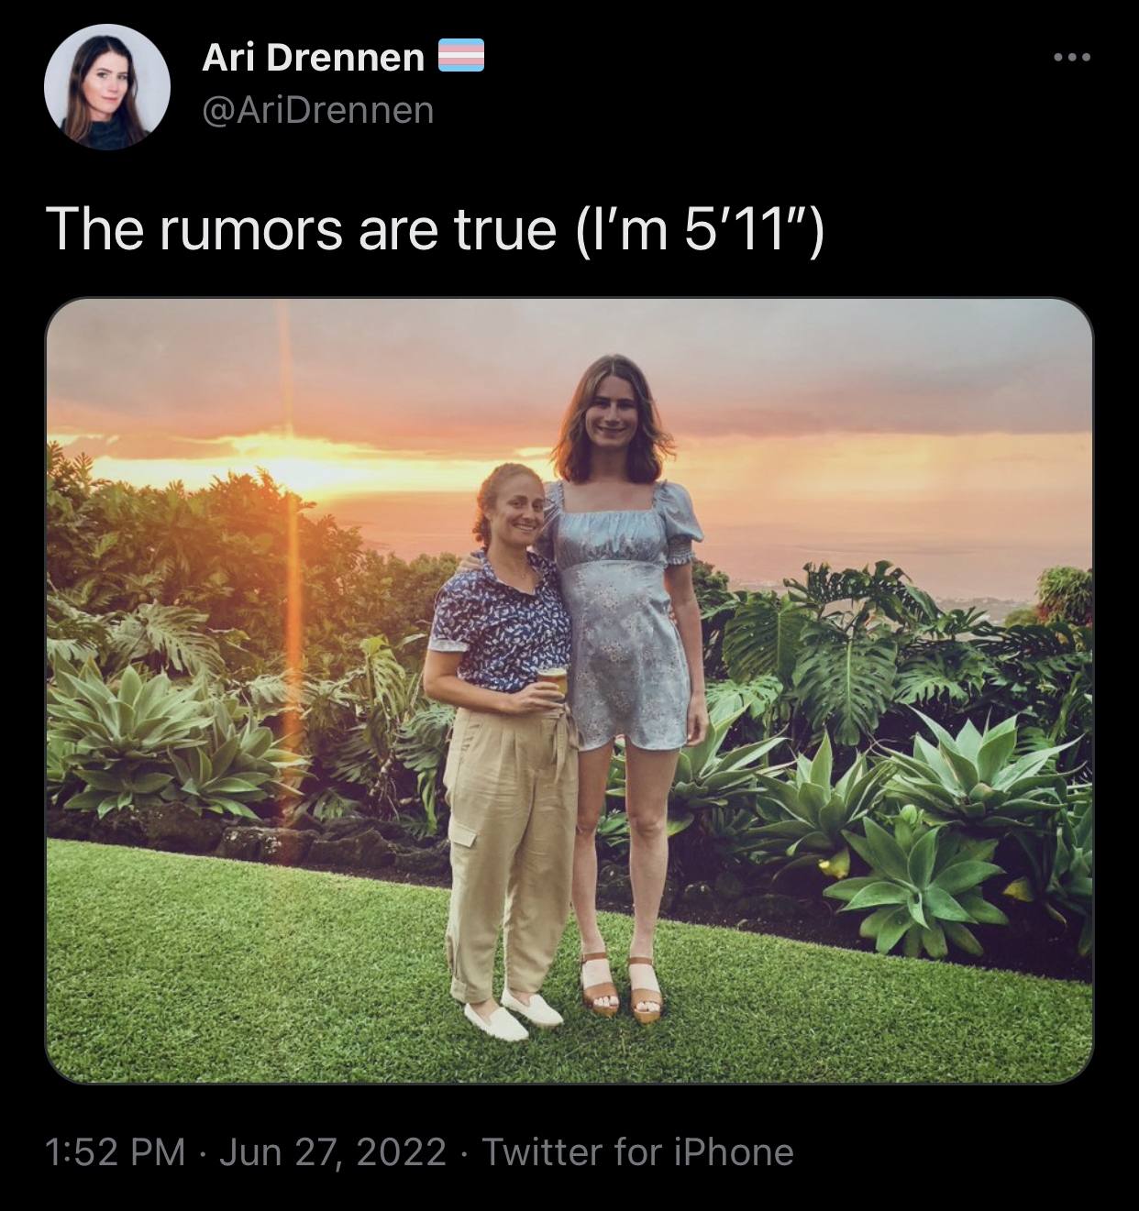
Task: Tap the round profile avatar photo
Action: pyautogui.click(x=107, y=87)
